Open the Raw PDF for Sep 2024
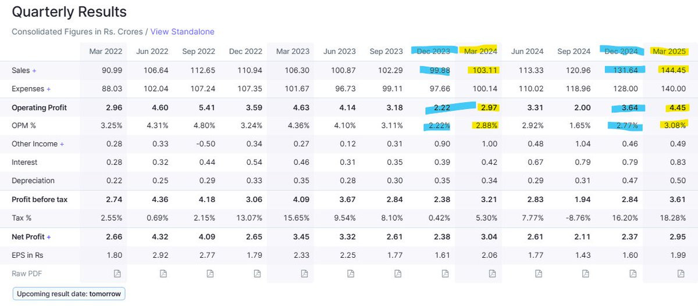The image size is (698, 306). (585, 273)
